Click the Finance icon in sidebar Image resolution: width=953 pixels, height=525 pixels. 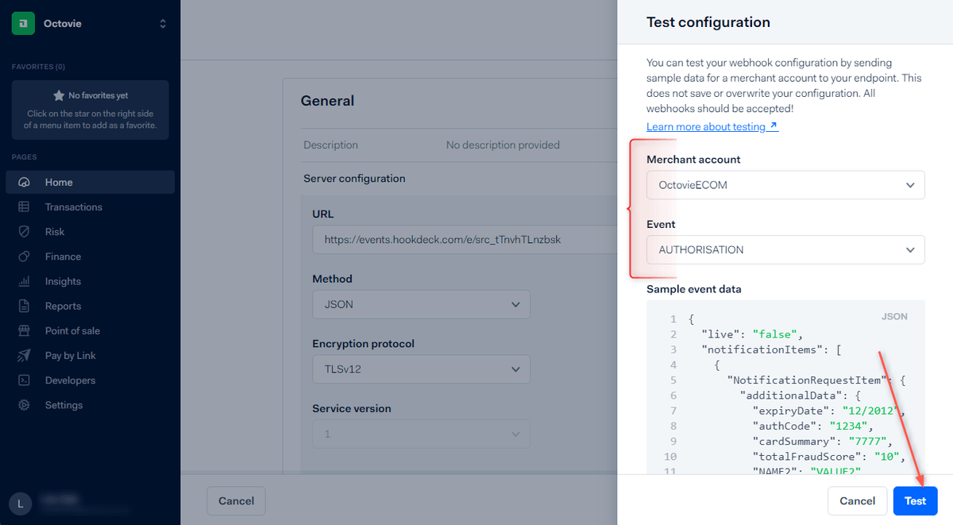(24, 257)
